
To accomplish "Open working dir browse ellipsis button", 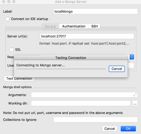I will (135, 103).
